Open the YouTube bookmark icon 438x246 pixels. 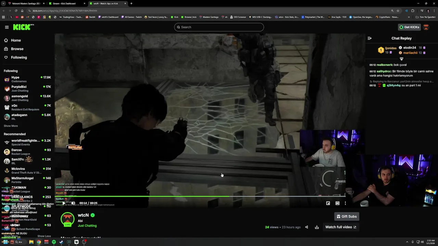[17, 17]
